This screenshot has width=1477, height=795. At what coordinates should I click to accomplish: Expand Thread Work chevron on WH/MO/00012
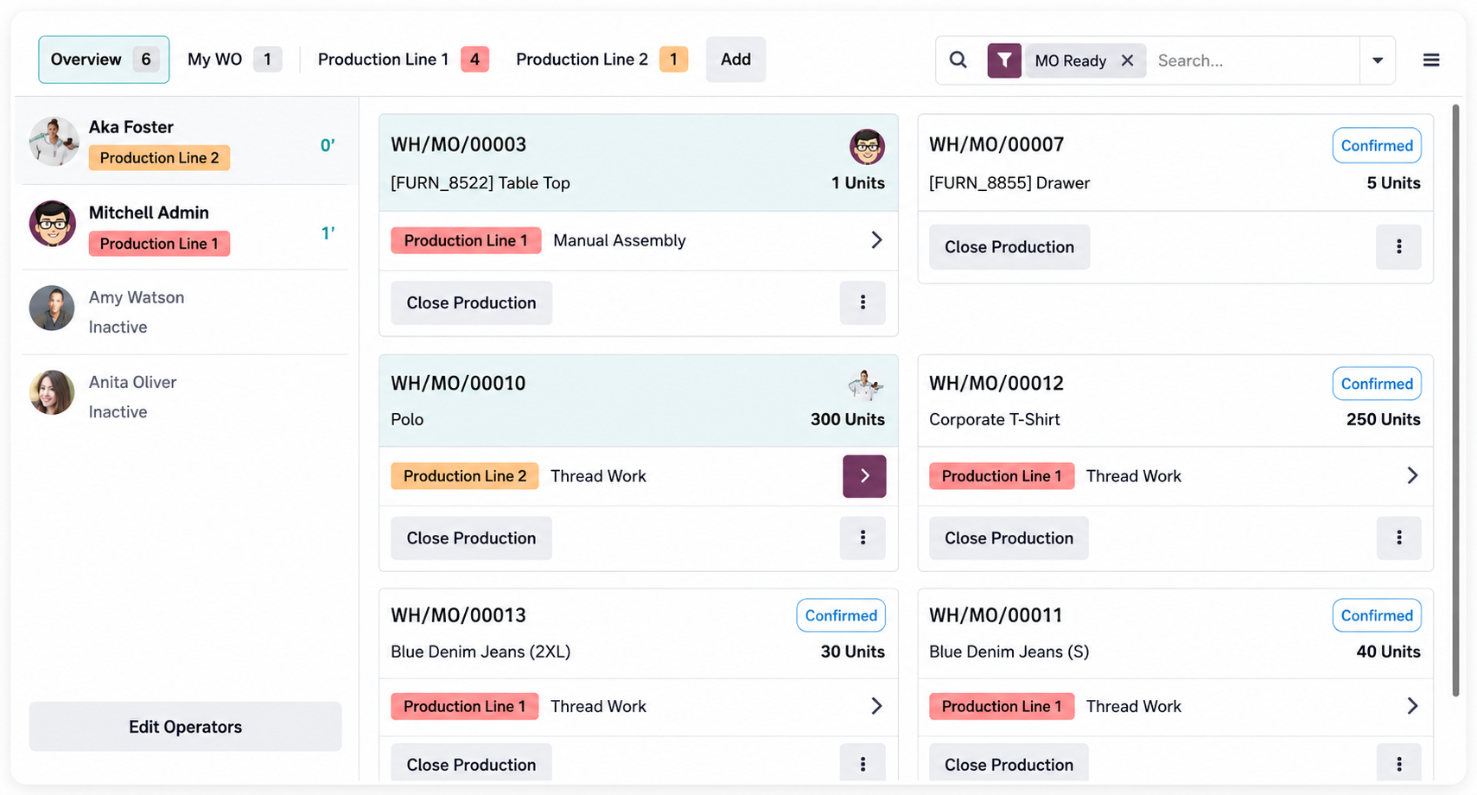[1412, 476]
